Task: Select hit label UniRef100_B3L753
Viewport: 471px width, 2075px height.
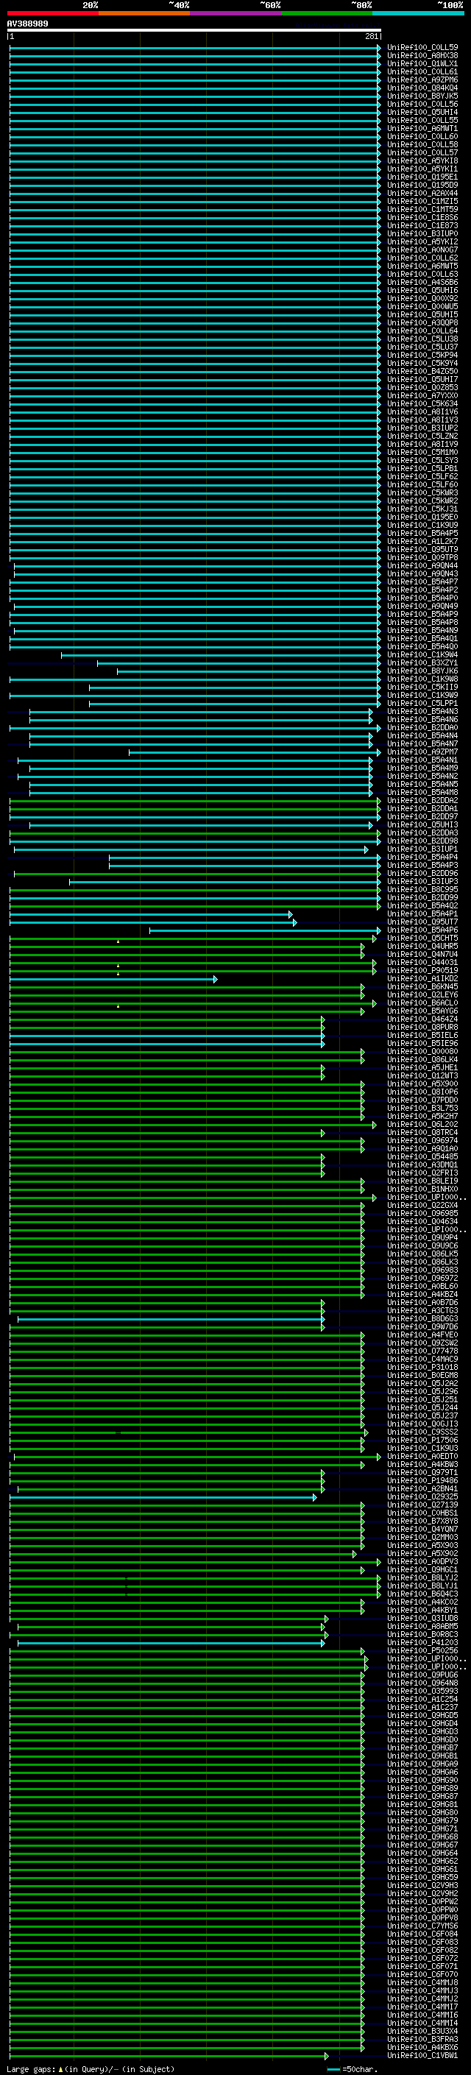Action: (422, 1109)
